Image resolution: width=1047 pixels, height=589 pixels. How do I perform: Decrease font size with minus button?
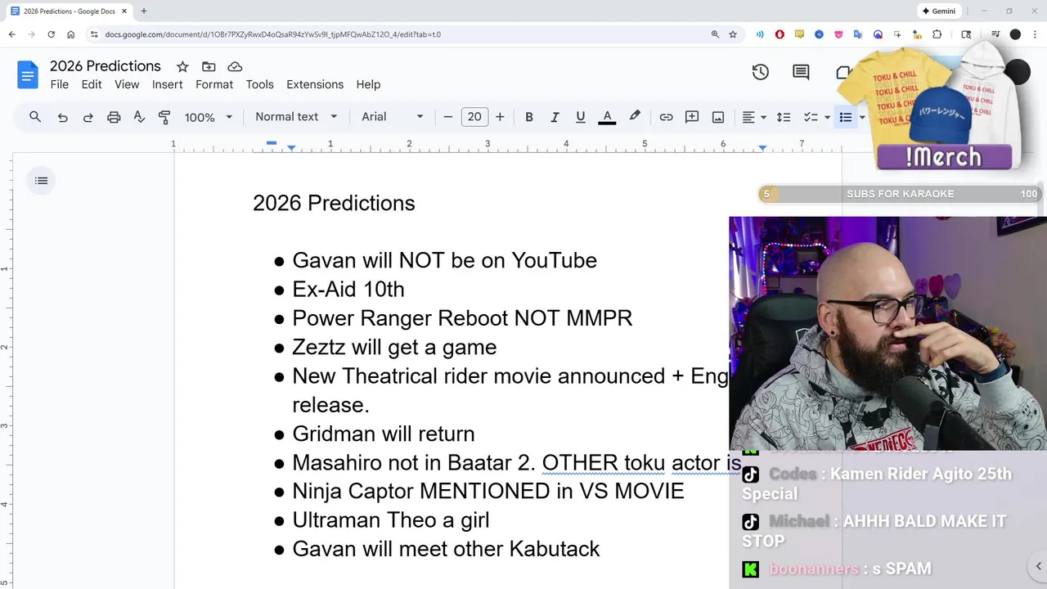coord(447,117)
